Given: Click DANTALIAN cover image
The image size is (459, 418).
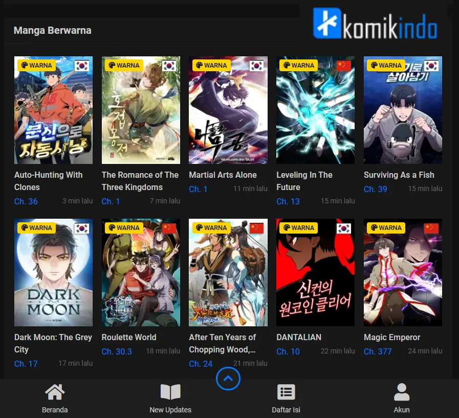Looking at the screenshot, I should 315,273.
